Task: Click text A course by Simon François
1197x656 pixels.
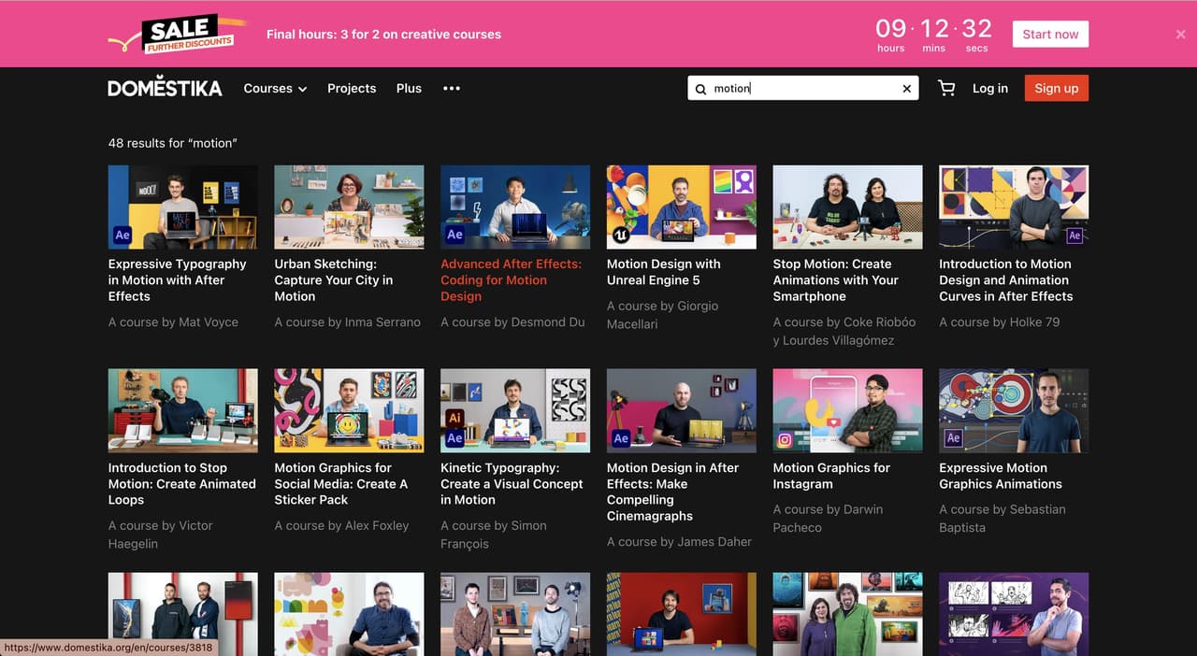Action: [494, 535]
